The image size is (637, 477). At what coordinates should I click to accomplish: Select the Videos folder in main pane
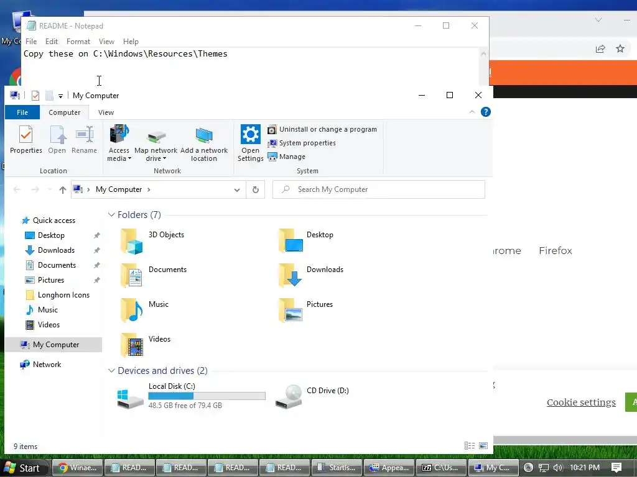tap(132, 345)
